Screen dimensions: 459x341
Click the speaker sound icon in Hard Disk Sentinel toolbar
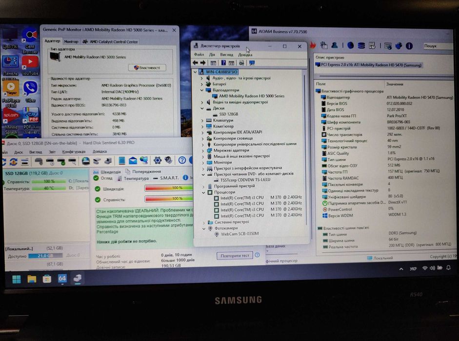click(168, 160)
